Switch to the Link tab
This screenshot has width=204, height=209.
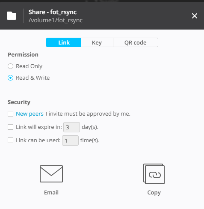pyautogui.click(x=64, y=42)
